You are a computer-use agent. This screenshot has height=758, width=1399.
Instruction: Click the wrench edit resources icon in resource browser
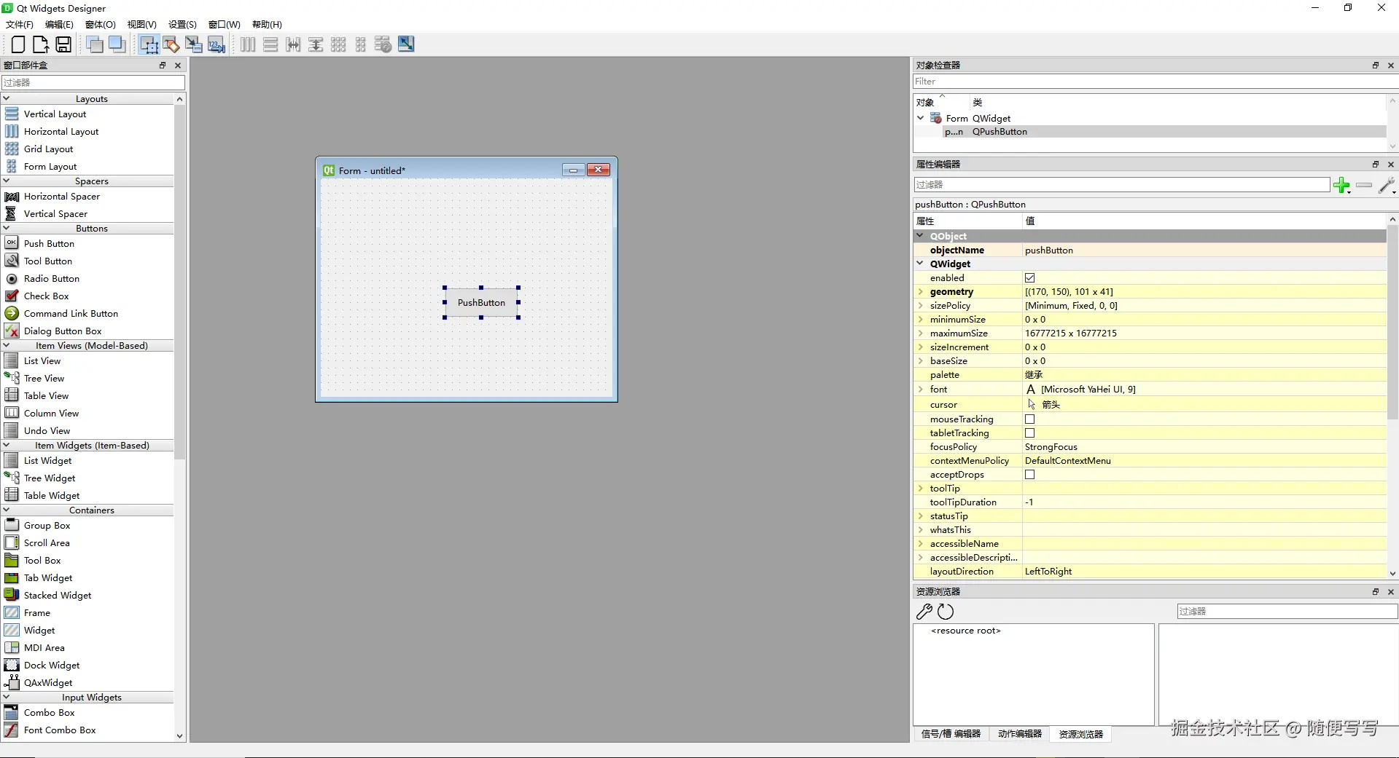click(924, 612)
